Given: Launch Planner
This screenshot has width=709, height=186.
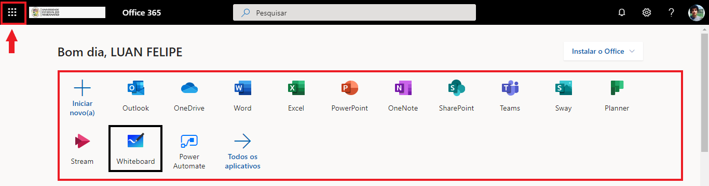Looking at the screenshot, I should click(617, 96).
